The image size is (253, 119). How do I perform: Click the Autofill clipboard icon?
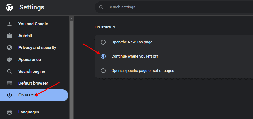(10, 36)
